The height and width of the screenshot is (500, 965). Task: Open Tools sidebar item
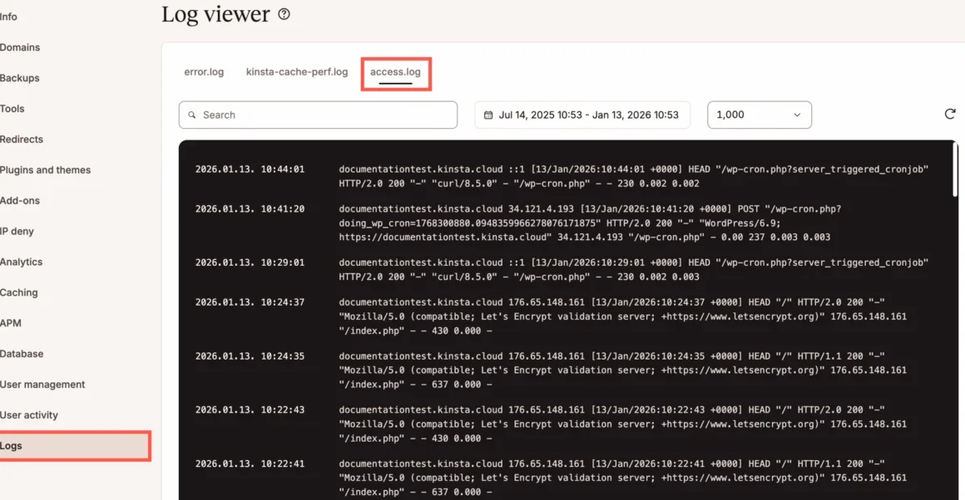point(12,109)
